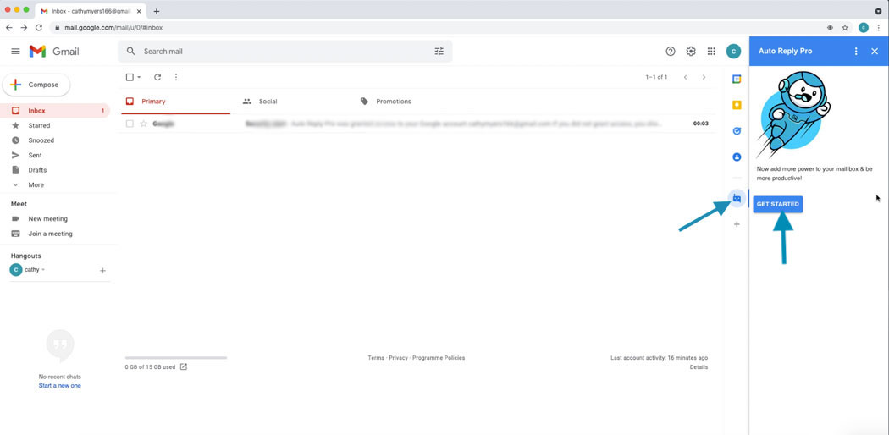Select the Inbox browser tab

pyautogui.click(x=91, y=11)
